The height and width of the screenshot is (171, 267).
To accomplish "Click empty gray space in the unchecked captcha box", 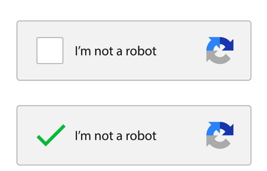I will tap(180, 69).
